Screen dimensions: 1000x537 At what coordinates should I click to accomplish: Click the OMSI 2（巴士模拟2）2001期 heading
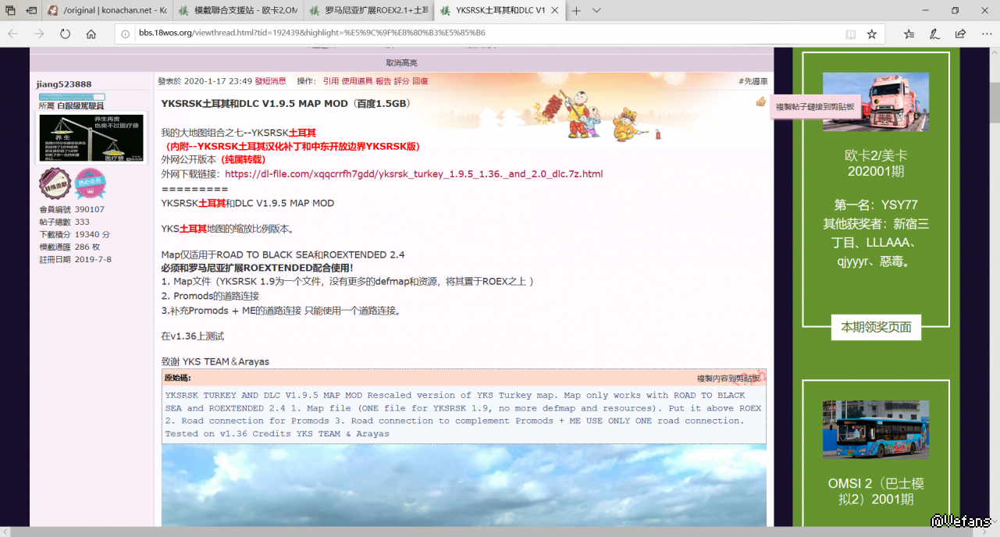876,492
